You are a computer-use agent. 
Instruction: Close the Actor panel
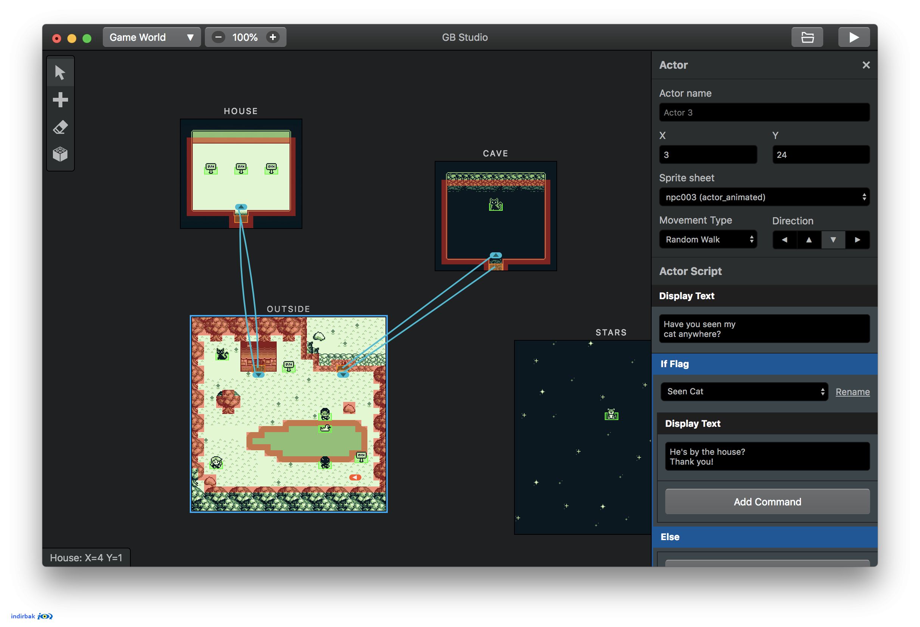click(x=866, y=65)
